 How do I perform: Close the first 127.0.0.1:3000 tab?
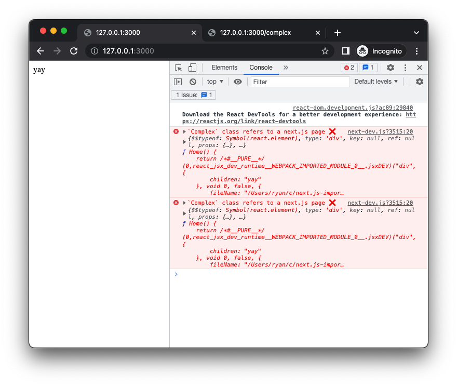[x=194, y=33]
